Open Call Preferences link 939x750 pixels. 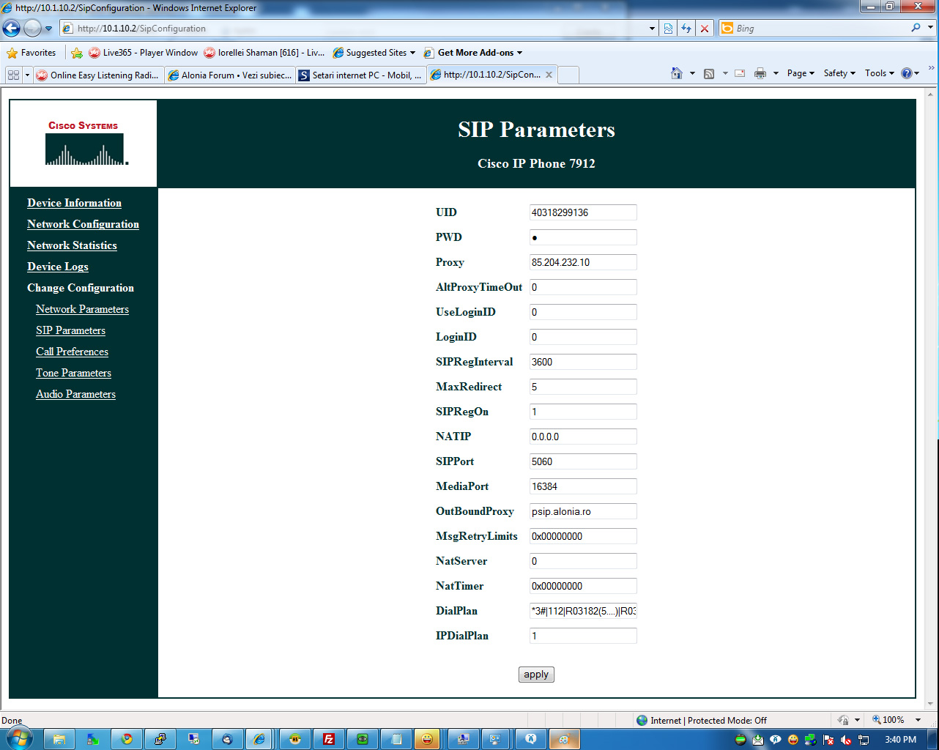[72, 352]
